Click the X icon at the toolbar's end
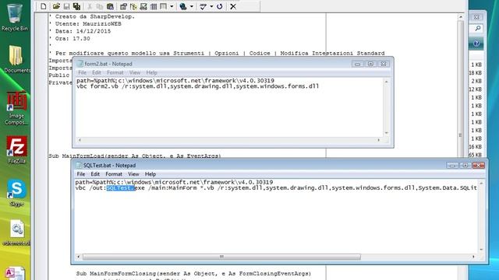The height and width of the screenshot is (280, 499). tap(233, 6)
